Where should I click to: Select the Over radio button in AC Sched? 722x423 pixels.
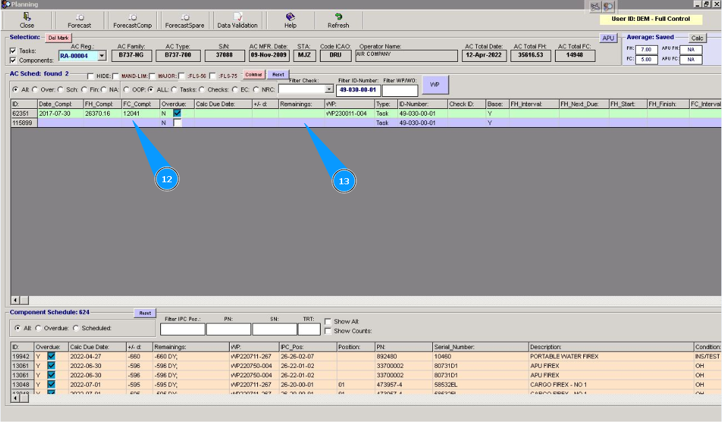pyautogui.click(x=36, y=89)
